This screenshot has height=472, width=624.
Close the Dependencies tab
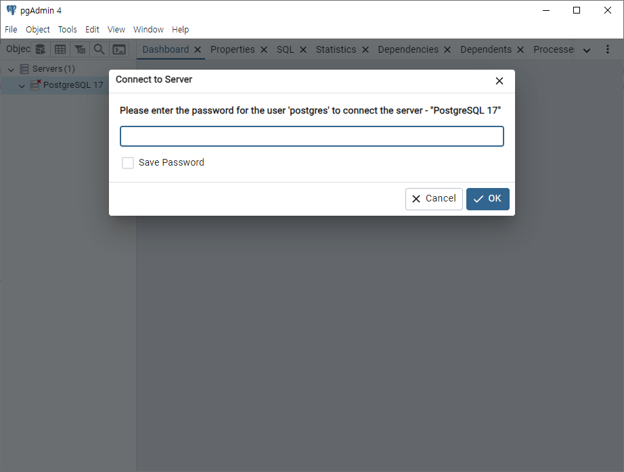tap(447, 50)
